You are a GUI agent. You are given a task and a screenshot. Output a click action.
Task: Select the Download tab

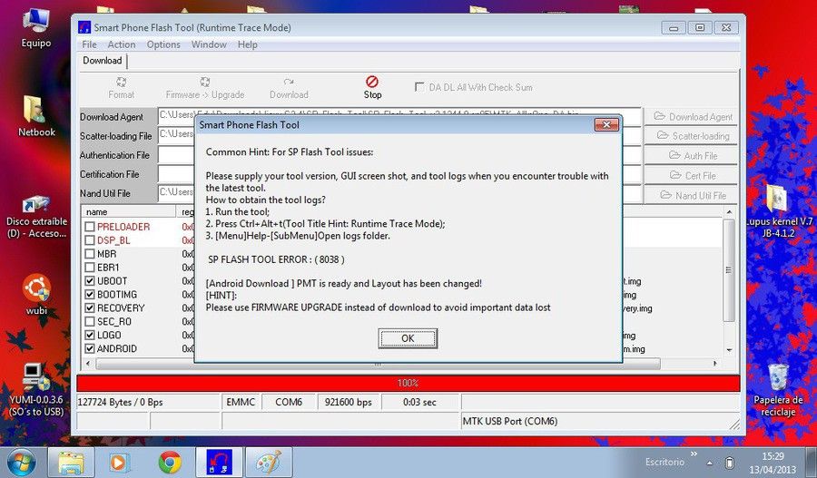pos(102,61)
